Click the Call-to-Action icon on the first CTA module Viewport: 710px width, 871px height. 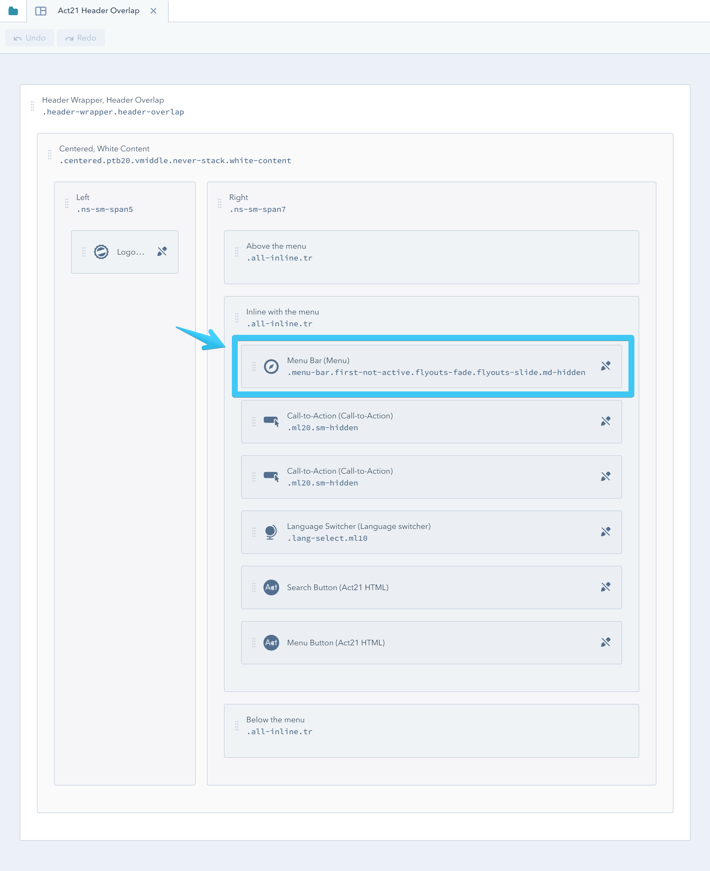(x=271, y=421)
